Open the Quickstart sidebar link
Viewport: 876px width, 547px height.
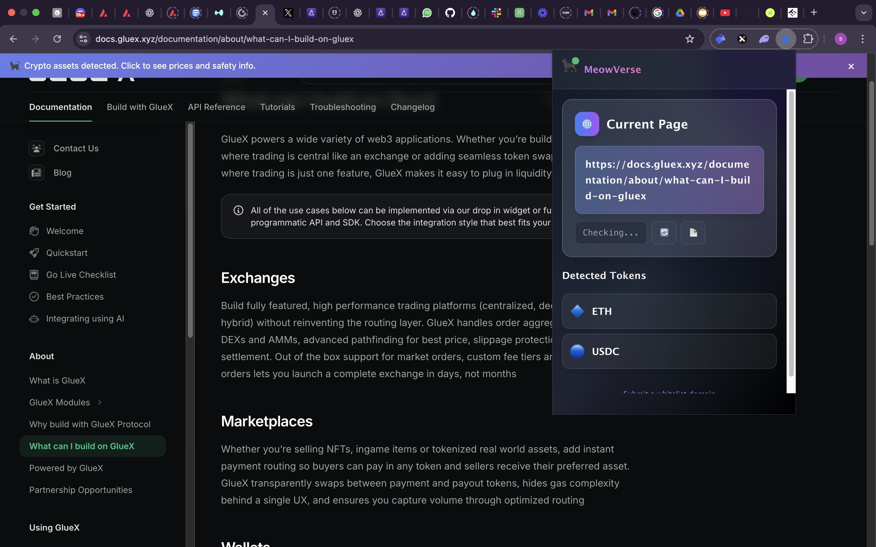click(67, 253)
